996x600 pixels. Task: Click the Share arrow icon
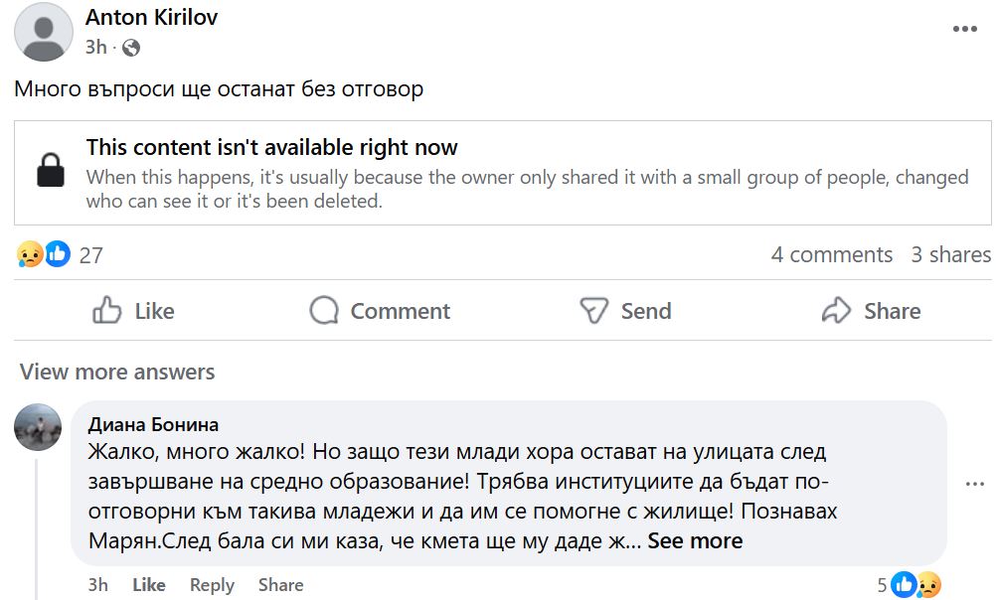click(837, 311)
